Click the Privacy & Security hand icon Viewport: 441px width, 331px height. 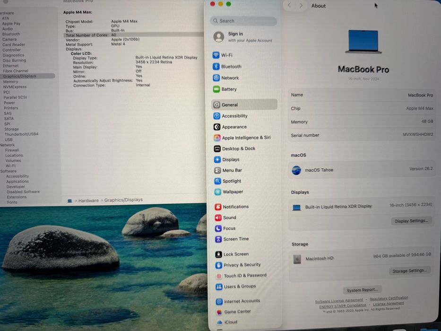click(219, 265)
